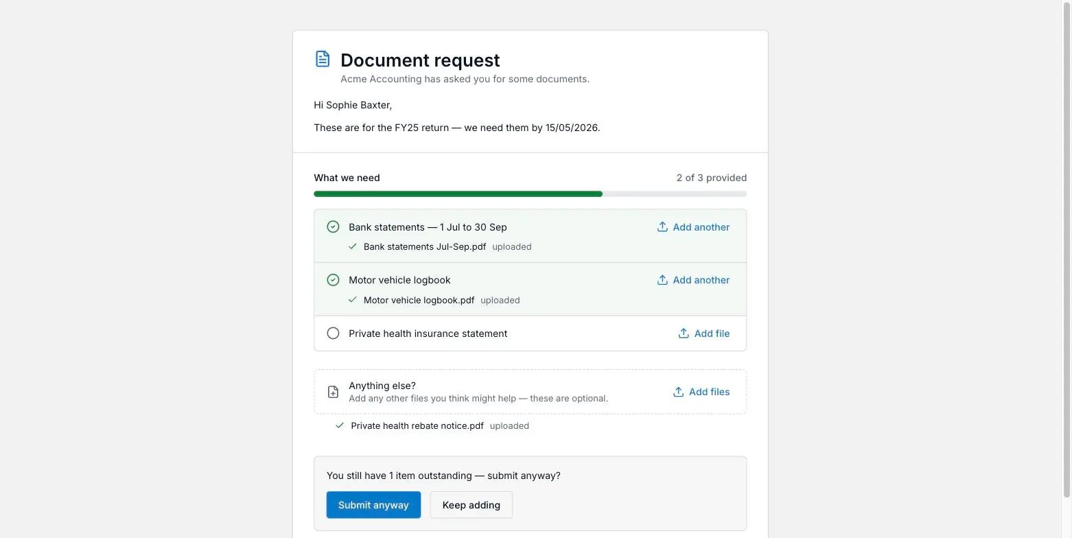Viewport: 1072px width, 538px height.
Task: Click checkmark next to Motor vehicle logbook.pdf
Action: pyautogui.click(x=353, y=300)
